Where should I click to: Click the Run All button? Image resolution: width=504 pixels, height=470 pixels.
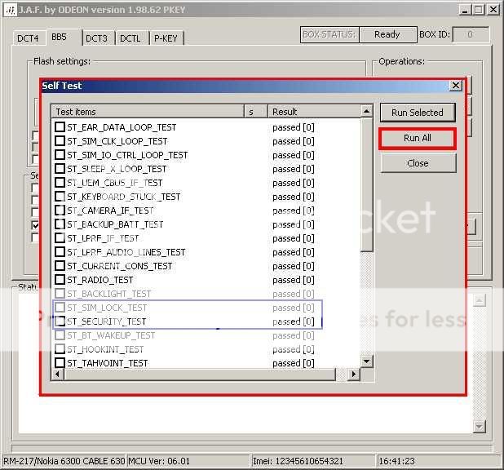click(418, 139)
